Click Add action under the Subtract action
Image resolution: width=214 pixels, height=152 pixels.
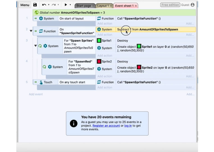[105, 35]
